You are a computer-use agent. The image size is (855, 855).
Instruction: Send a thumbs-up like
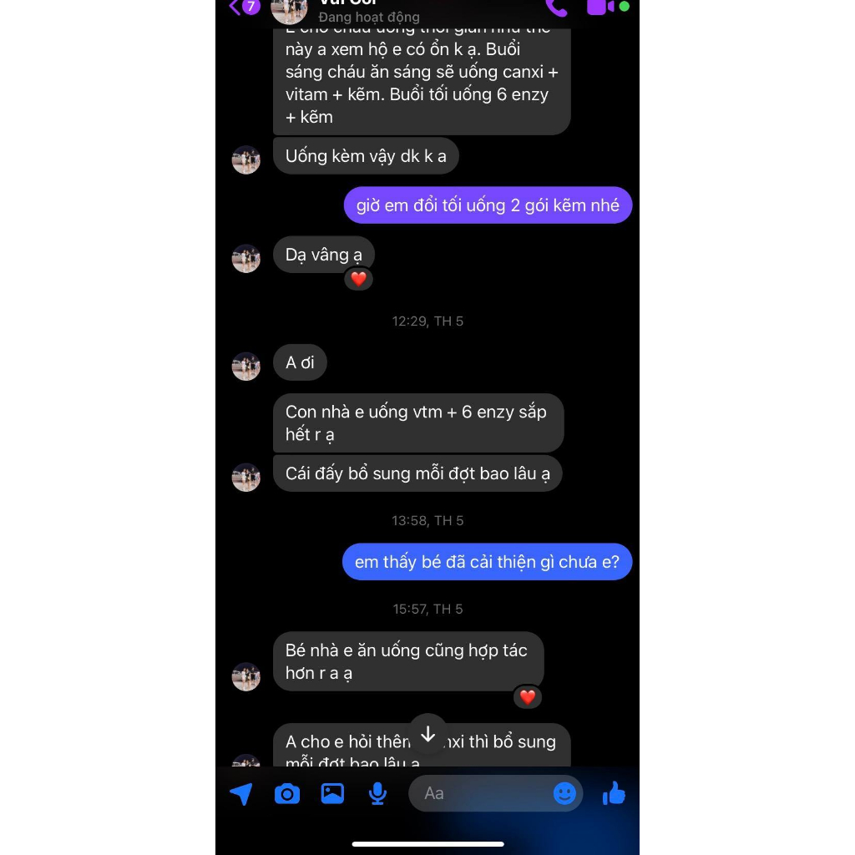click(614, 793)
